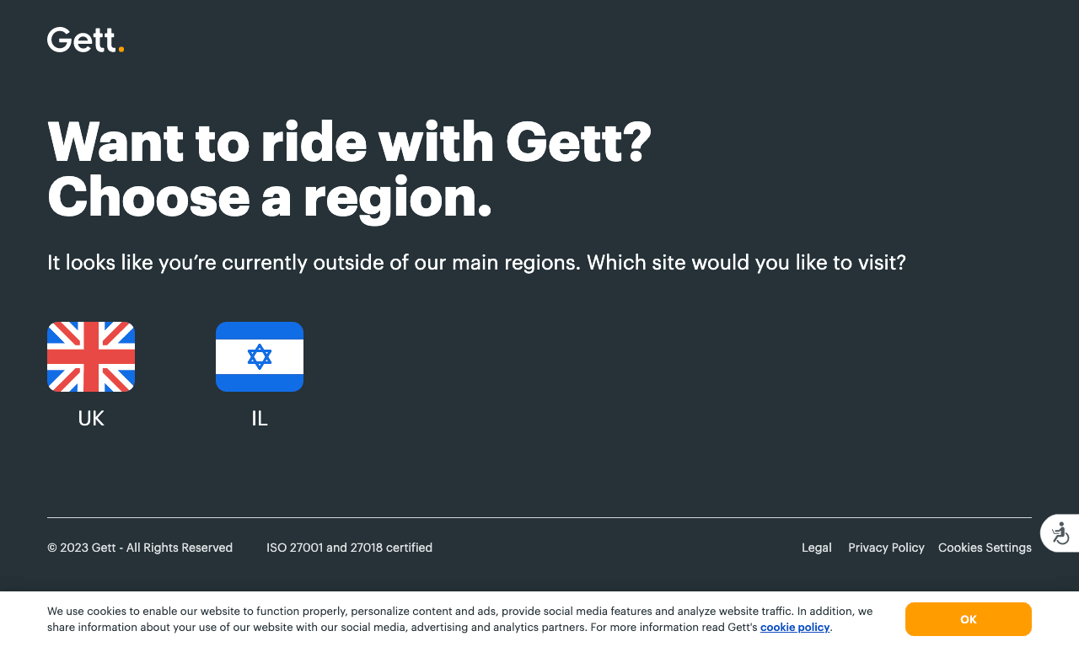Open the Privacy Policy footer link
This screenshot has height=647, width=1079.
[x=886, y=548]
